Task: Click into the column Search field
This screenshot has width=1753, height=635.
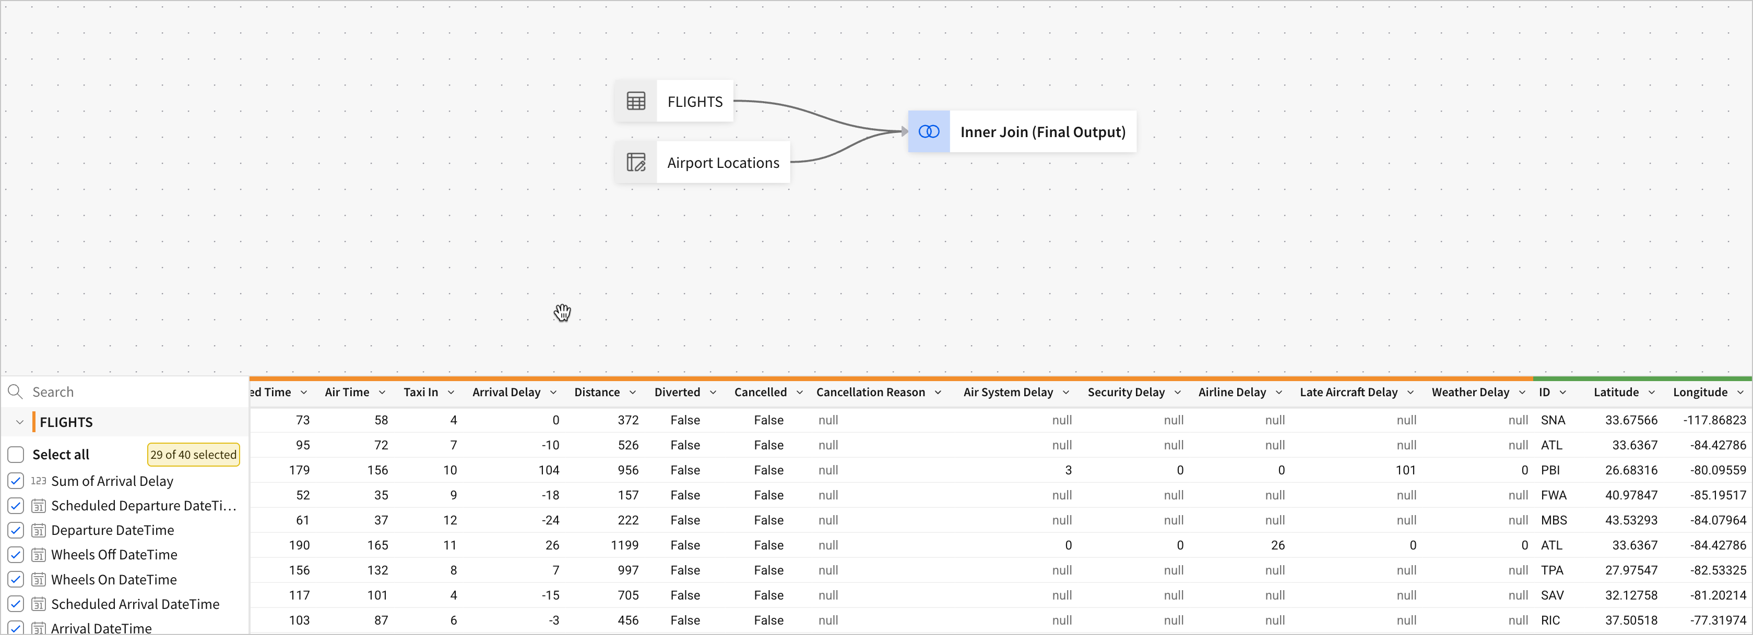Action: coord(129,392)
